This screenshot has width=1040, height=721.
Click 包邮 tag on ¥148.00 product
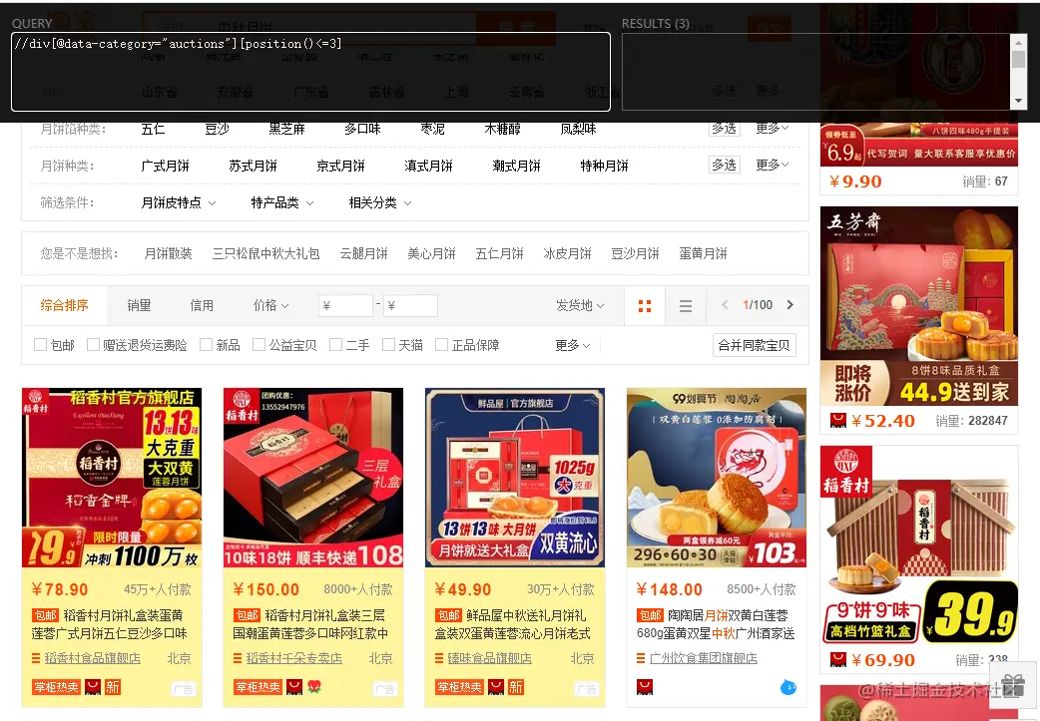click(650, 615)
